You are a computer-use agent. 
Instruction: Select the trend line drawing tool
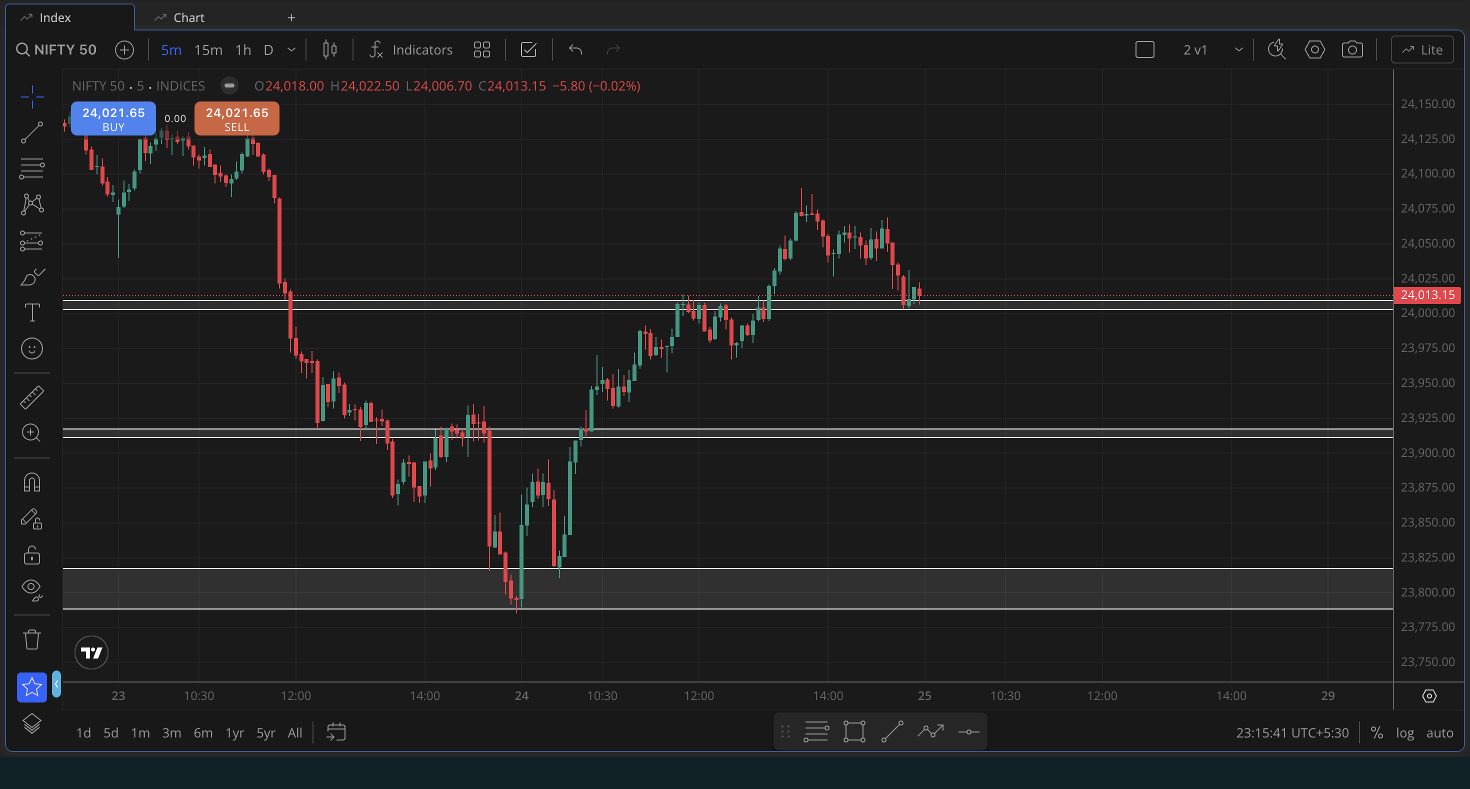point(32,132)
